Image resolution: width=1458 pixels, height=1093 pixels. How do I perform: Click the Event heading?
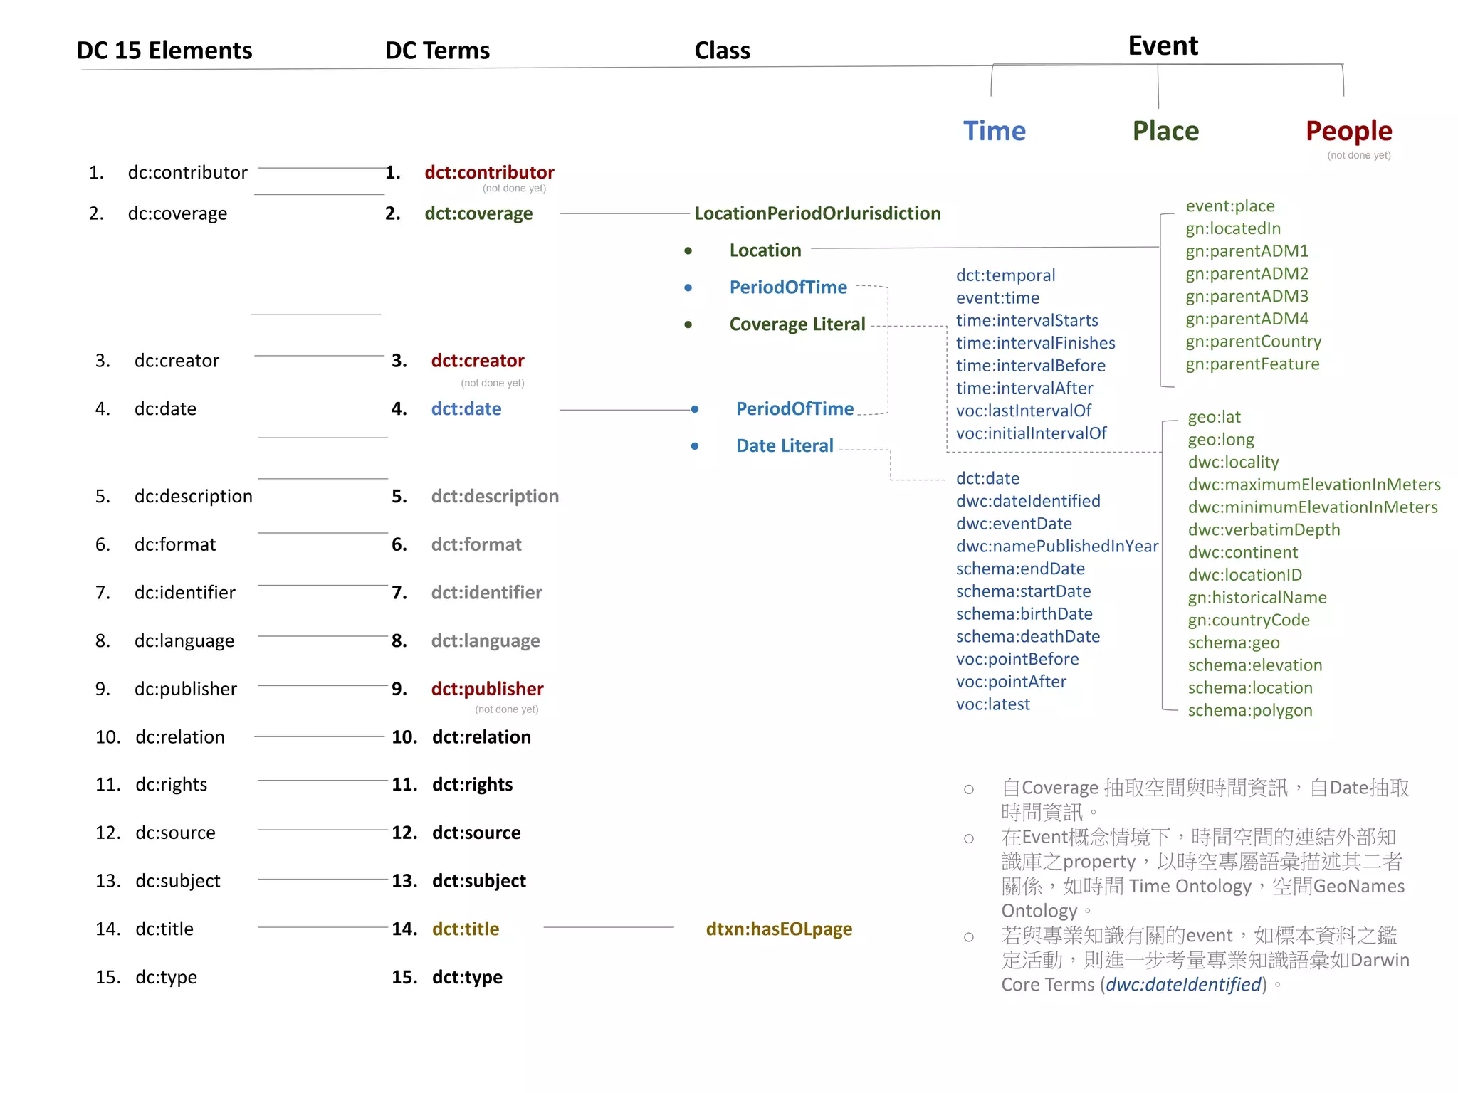1163,46
